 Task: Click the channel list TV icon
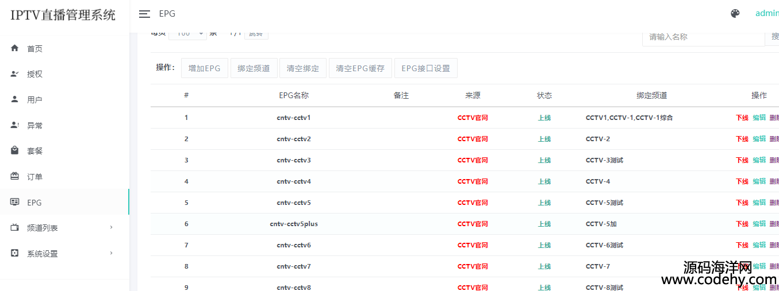click(15, 228)
